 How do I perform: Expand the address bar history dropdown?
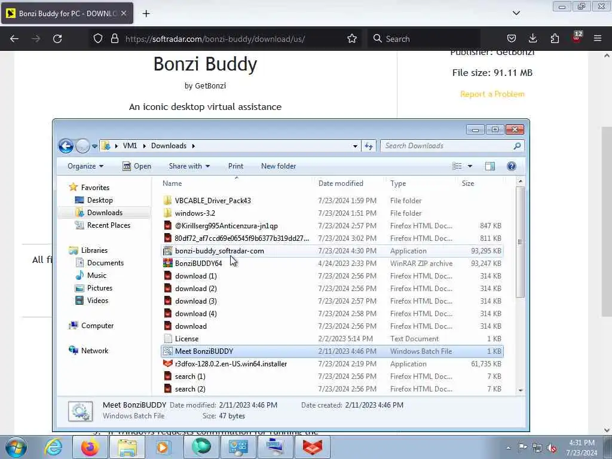pyautogui.click(x=355, y=146)
